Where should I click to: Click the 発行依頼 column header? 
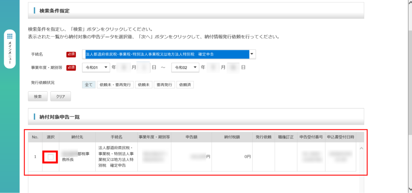pos(264,137)
